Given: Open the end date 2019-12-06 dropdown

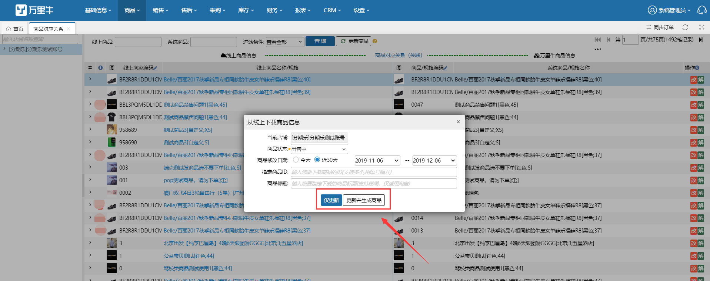Looking at the screenshot, I should point(434,160).
